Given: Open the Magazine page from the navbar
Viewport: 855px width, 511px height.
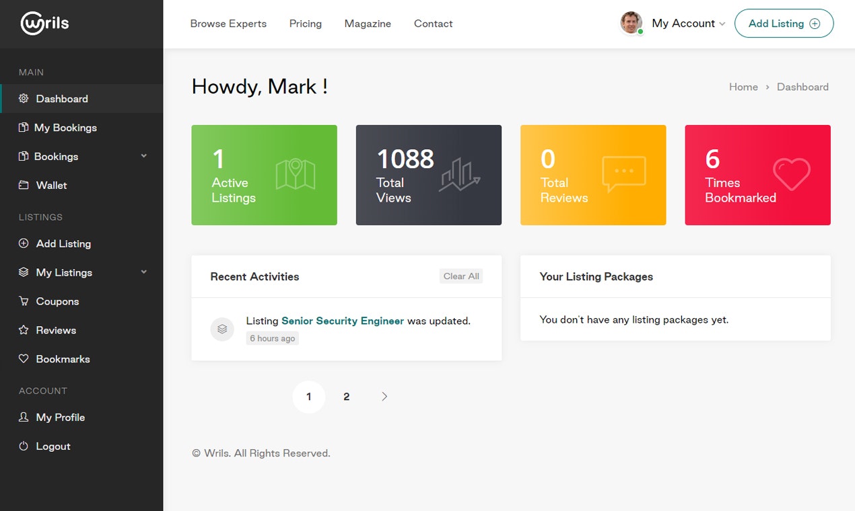Looking at the screenshot, I should click(368, 24).
